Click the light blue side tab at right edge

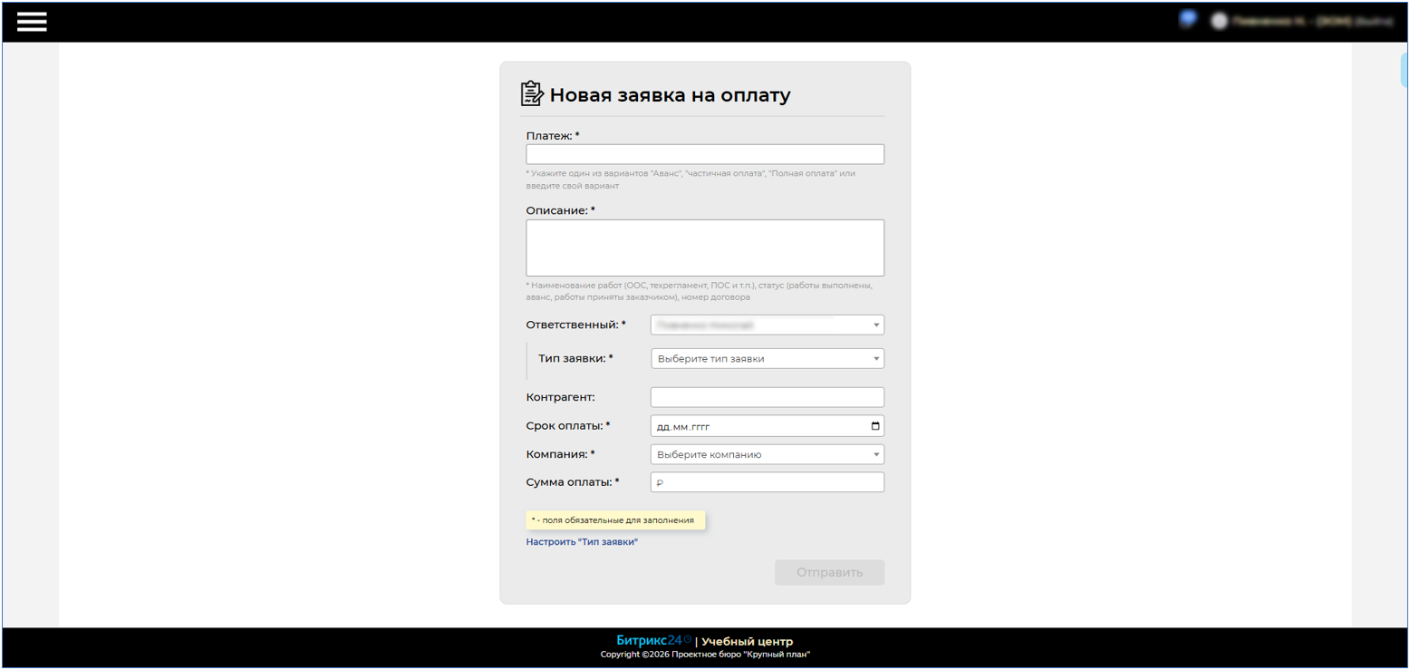point(1405,70)
